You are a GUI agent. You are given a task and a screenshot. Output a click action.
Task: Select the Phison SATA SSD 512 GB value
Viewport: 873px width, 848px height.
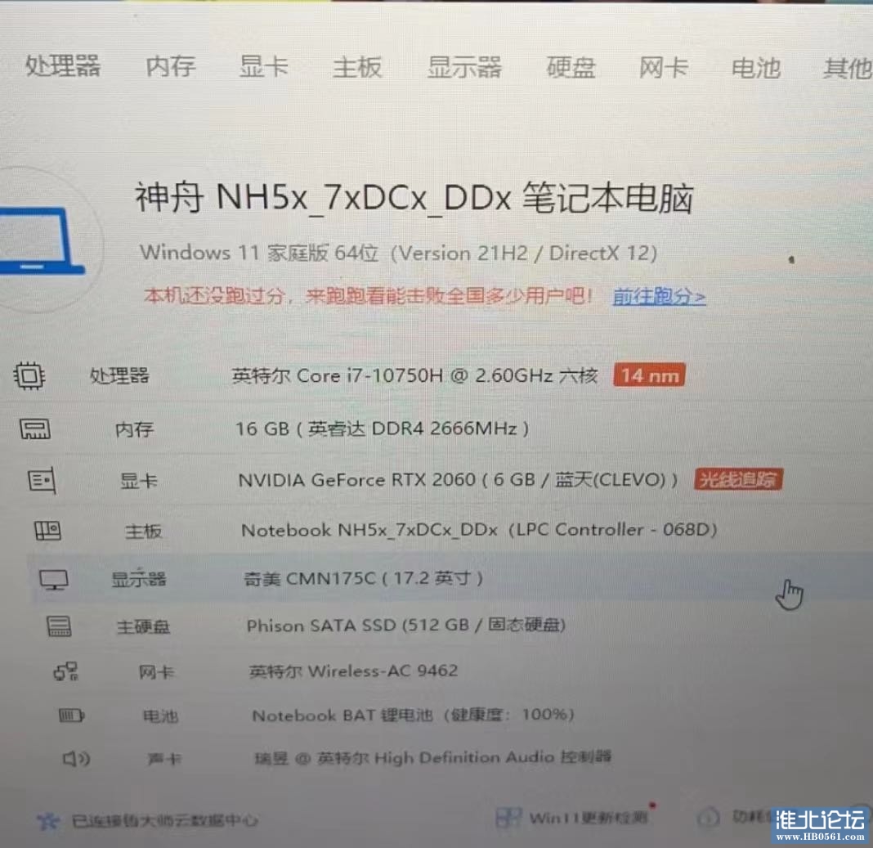[406, 625]
